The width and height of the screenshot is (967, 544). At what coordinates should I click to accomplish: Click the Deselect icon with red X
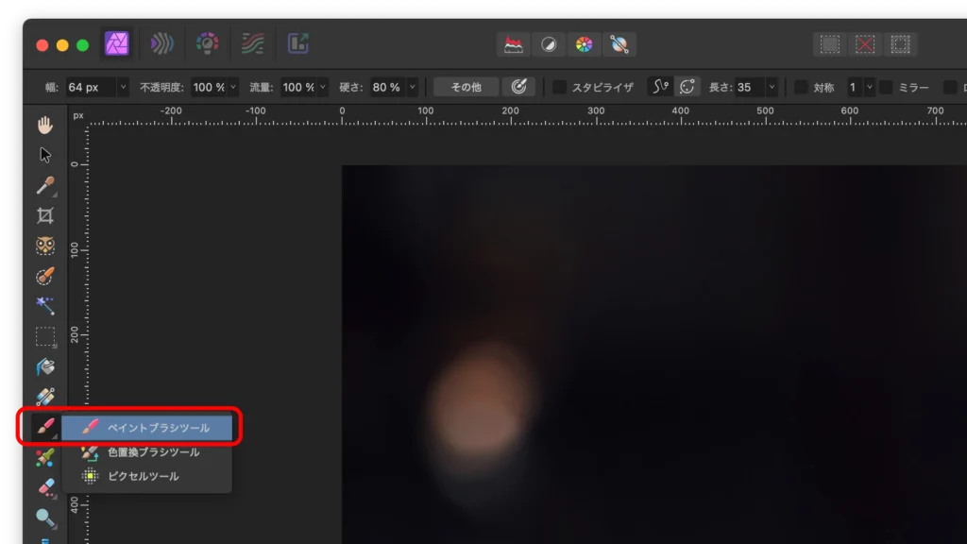click(x=865, y=44)
